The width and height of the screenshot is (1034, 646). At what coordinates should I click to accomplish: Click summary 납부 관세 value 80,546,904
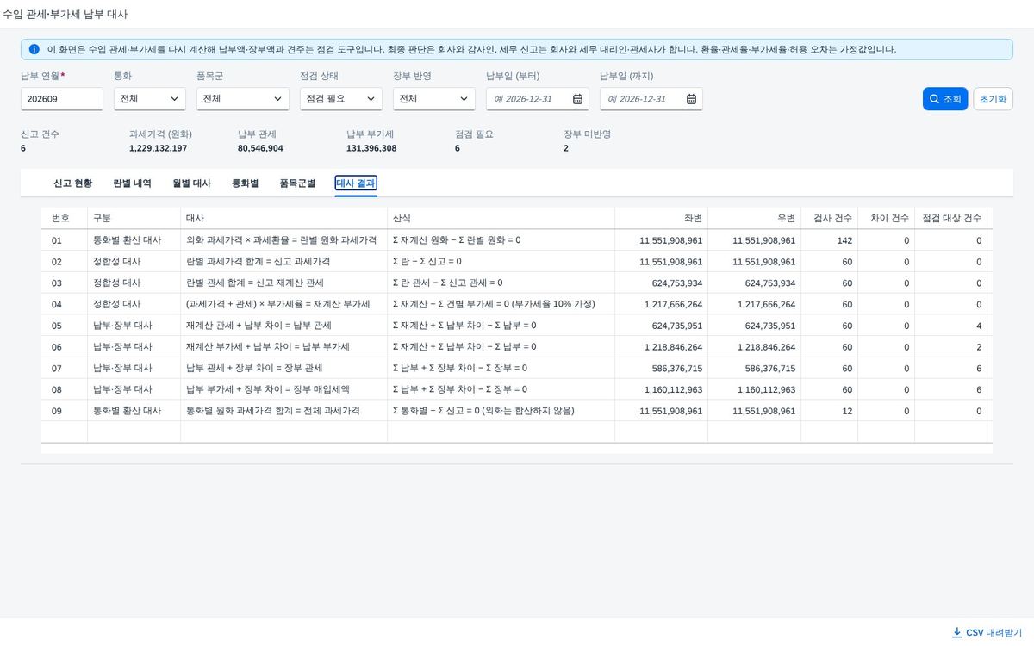coord(260,148)
